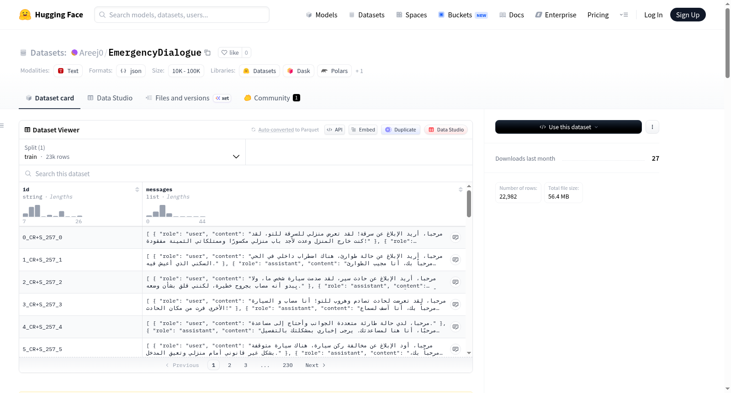Expand row 2_CR+S_257_2 conversation icon
Viewport: 731px width, 393px height.
[456, 282]
